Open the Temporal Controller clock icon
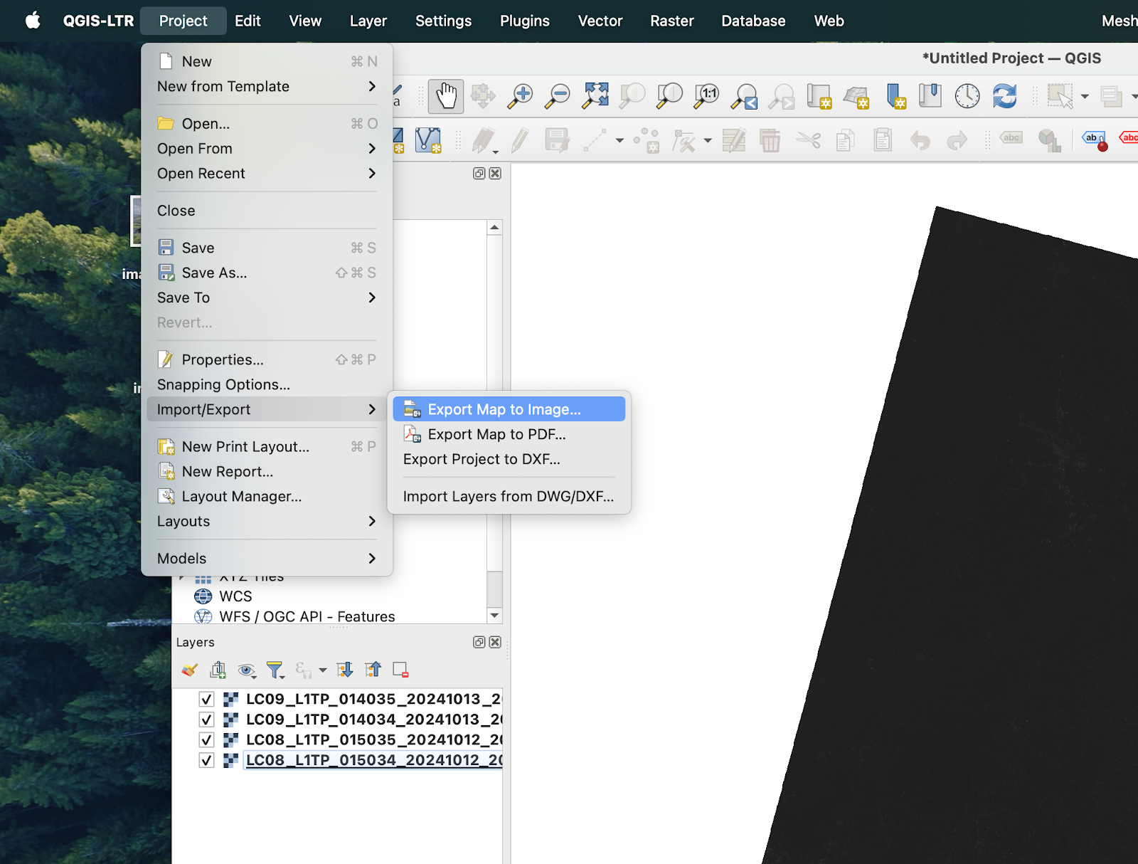The image size is (1138, 864). click(x=967, y=96)
